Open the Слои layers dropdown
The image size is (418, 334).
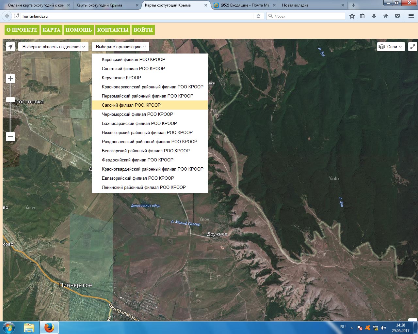(391, 47)
